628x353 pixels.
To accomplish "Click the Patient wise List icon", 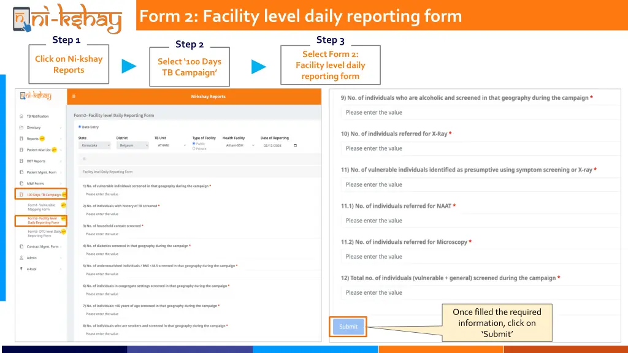I will pyautogui.click(x=21, y=150).
